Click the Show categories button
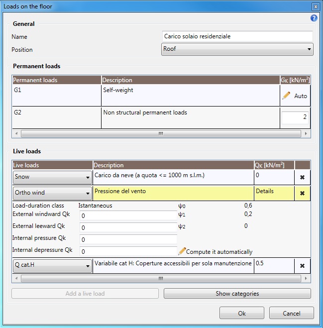The height and width of the screenshot is (328, 323). point(237,294)
